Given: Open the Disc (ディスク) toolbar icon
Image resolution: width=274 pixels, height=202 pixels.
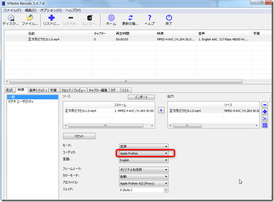Looking at the screenshot, I should click(11, 20).
